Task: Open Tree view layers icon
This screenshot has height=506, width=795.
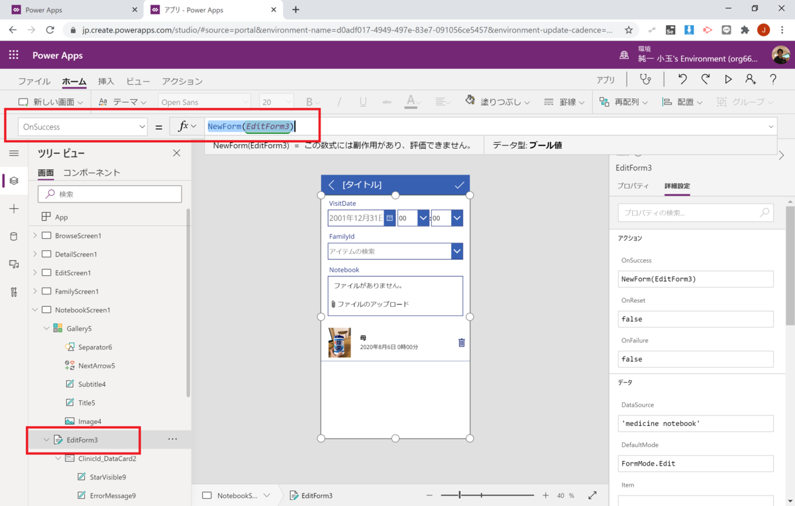Action: coord(14,181)
